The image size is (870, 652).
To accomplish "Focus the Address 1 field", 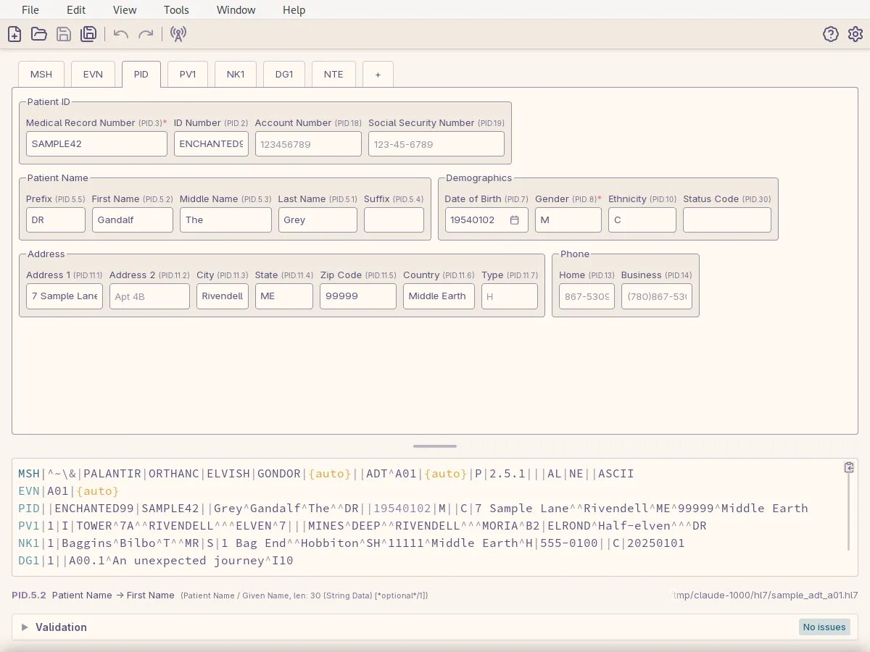I will [x=65, y=296].
